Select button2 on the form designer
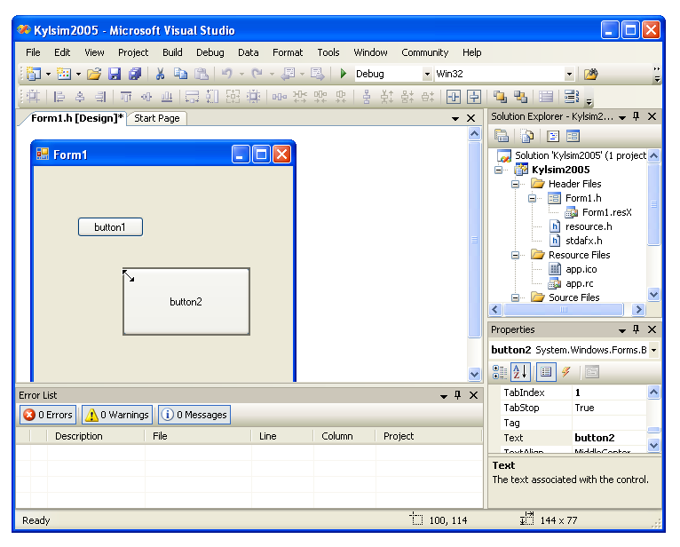 tap(186, 302)
